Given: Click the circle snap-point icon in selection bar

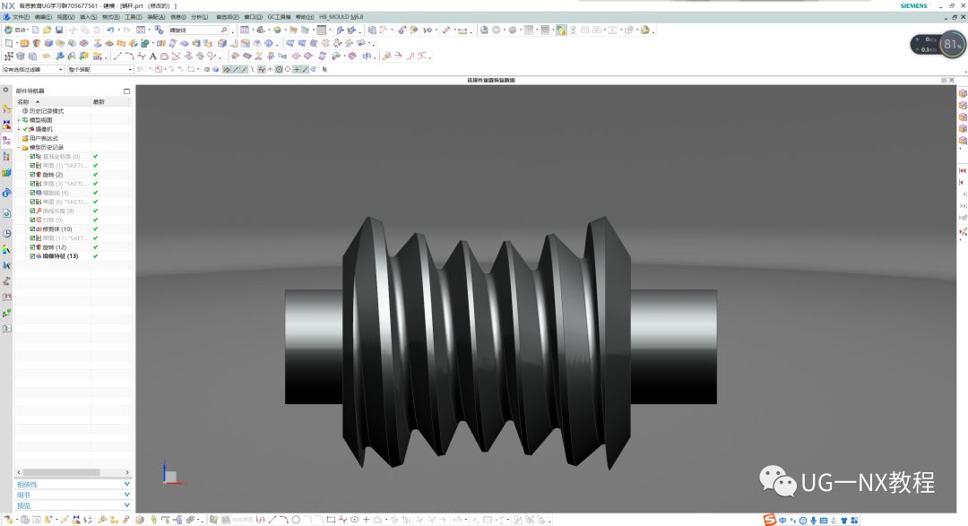Looking at the screenshot, I should coord(279,70).
